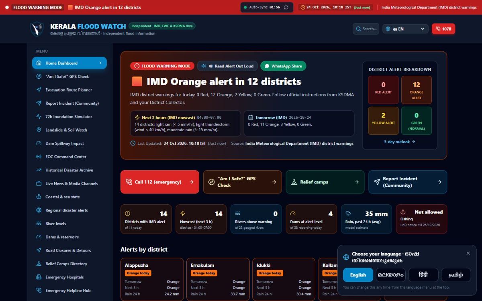Click the Dams at alert level tile

point(311,219)
